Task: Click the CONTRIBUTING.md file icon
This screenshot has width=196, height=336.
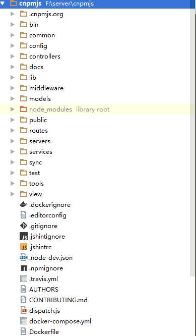Action: point(23,300)
